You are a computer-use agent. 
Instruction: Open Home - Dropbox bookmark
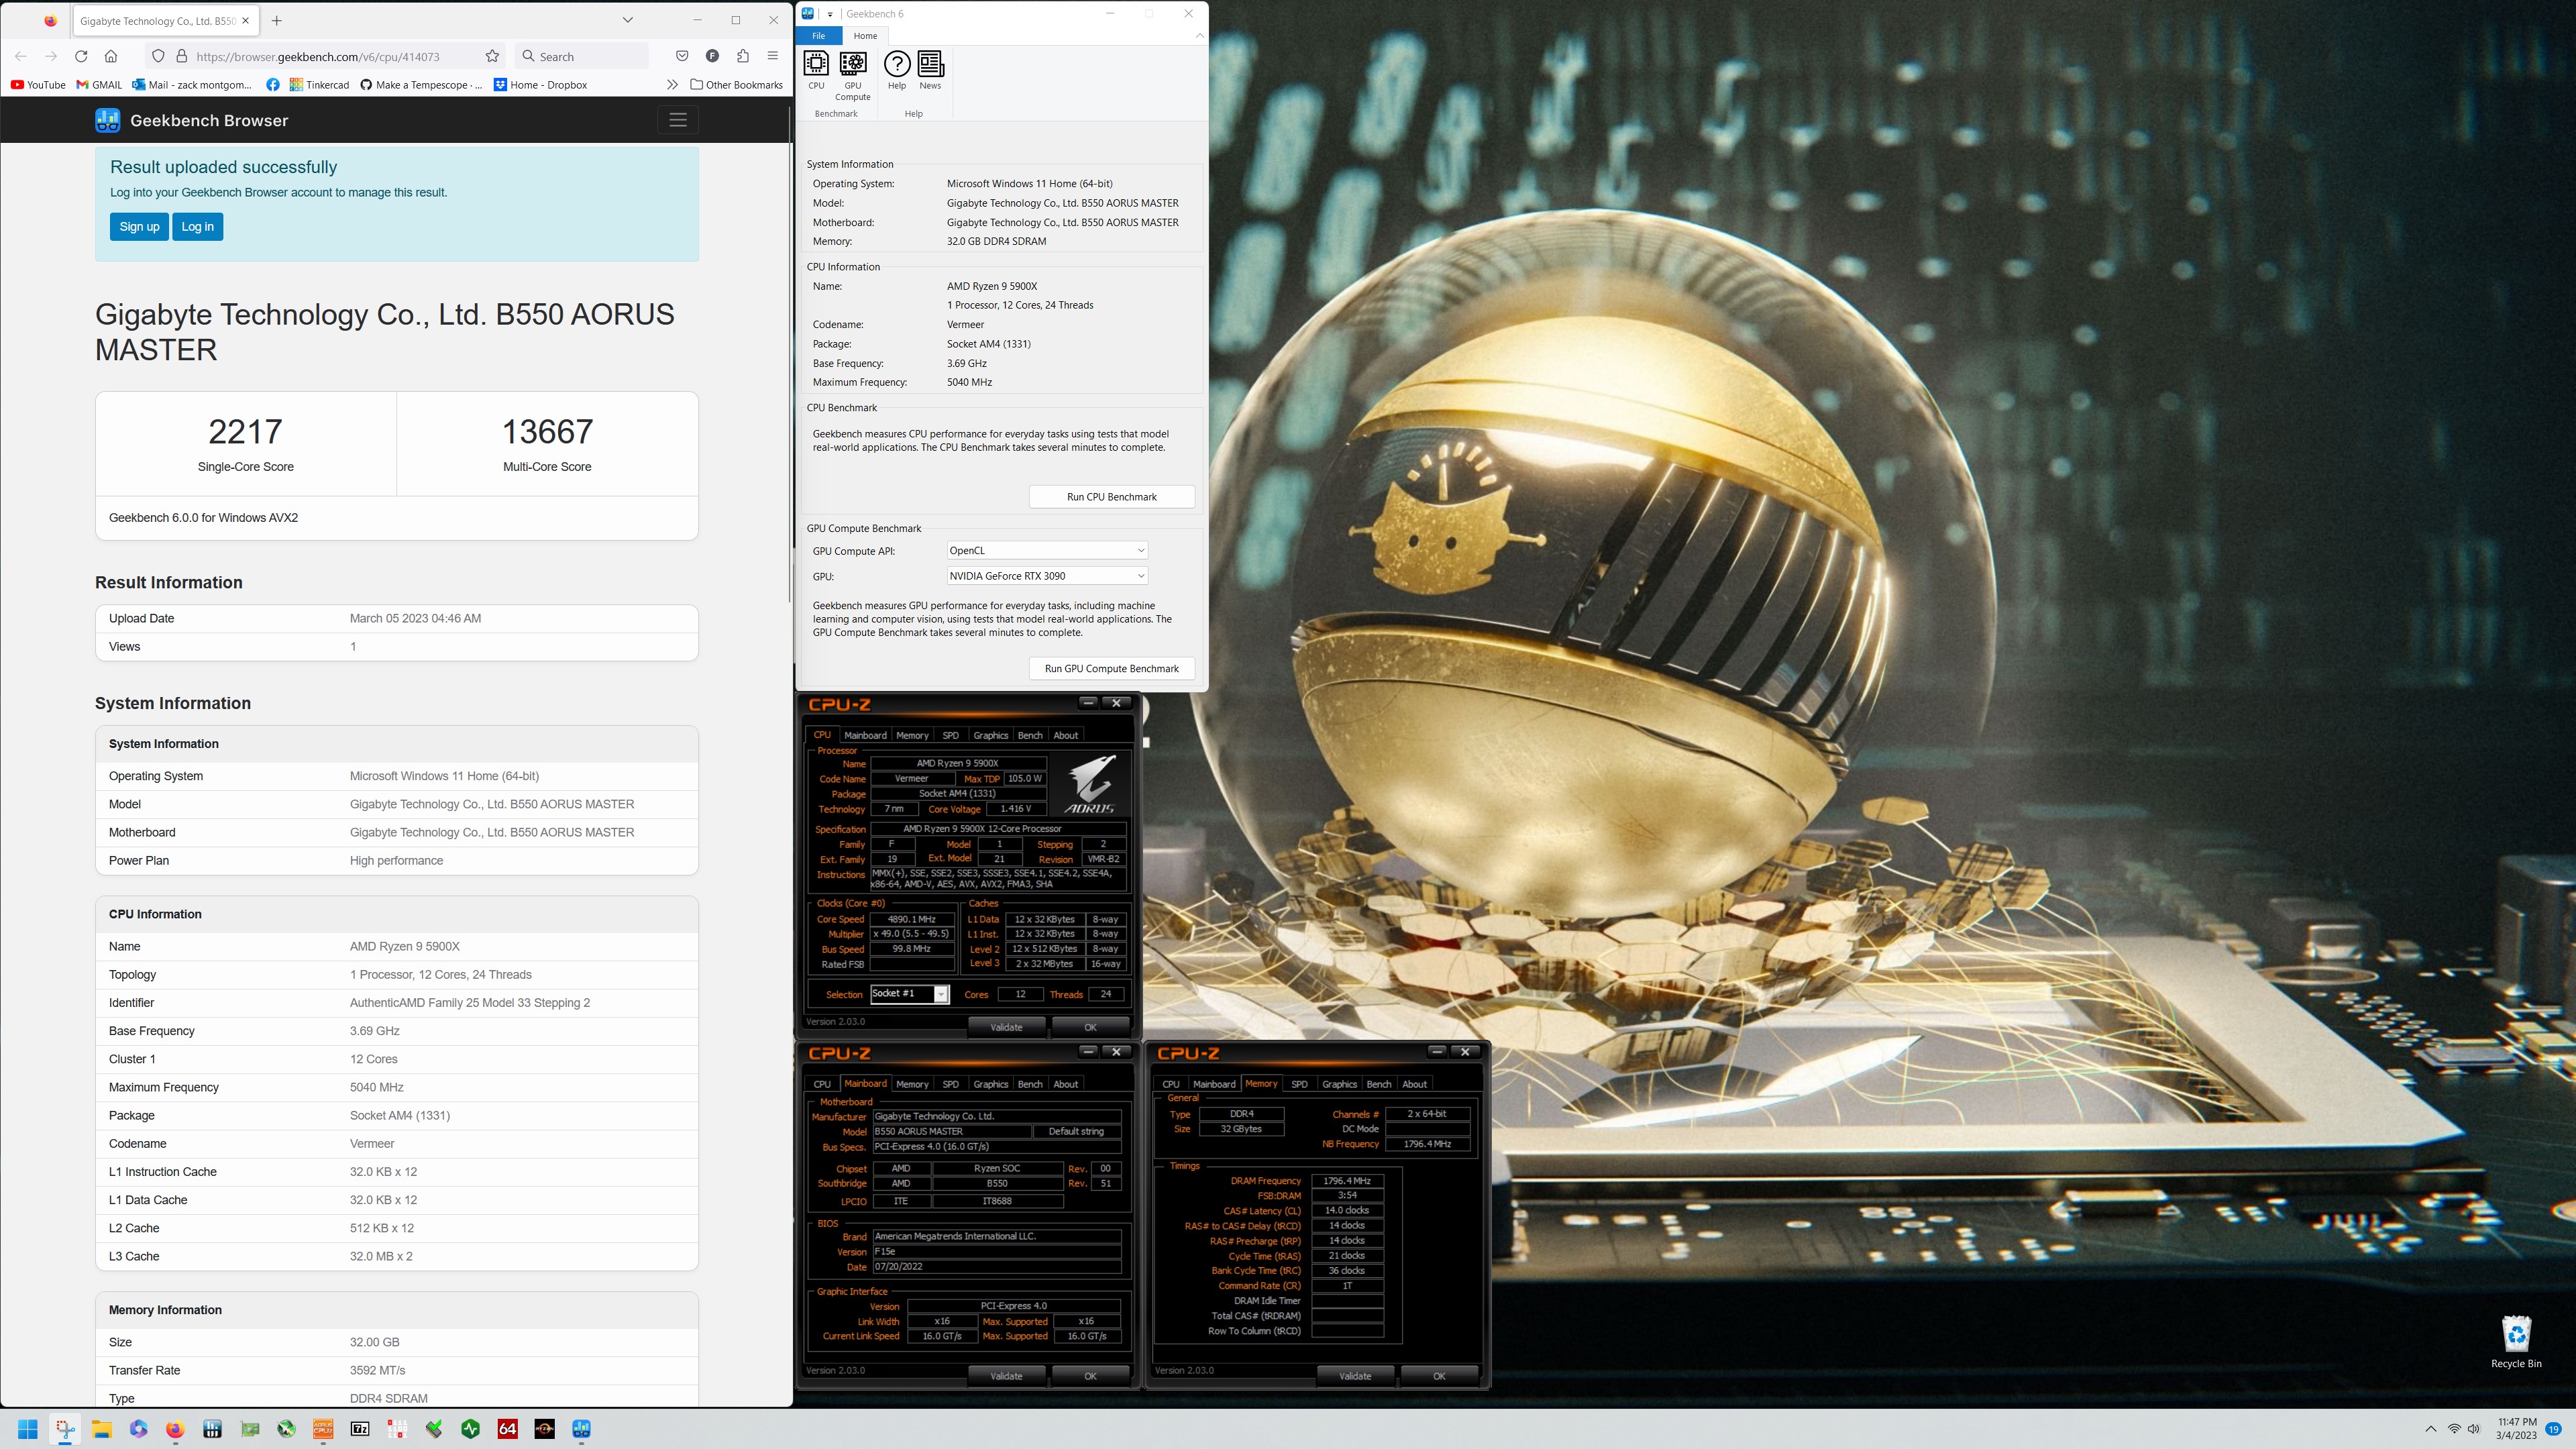click(541, 85)
